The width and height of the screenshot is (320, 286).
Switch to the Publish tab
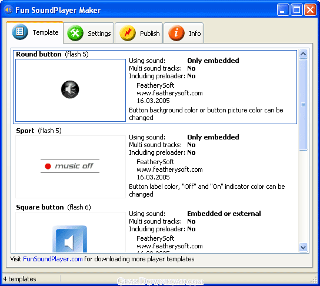[x=139, y=33]
